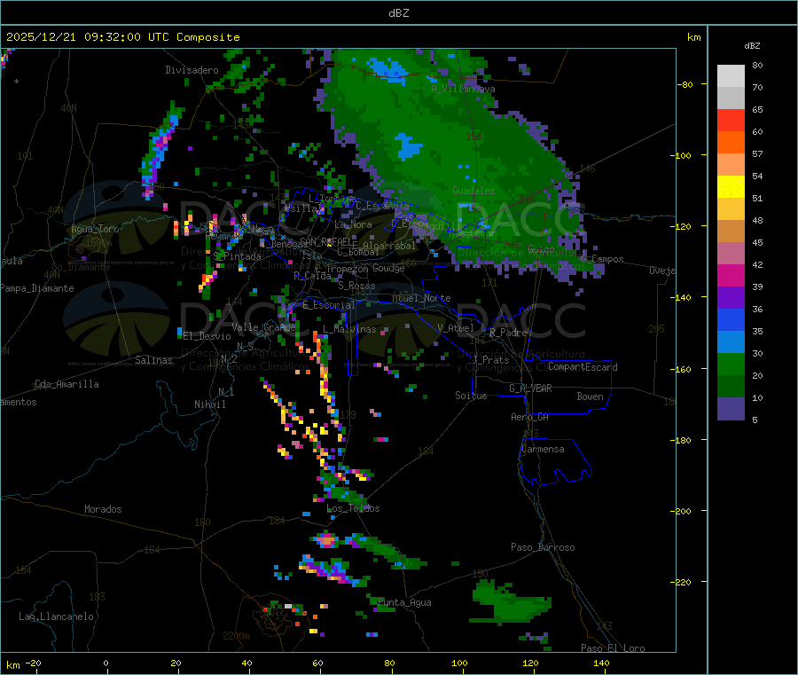This screenshot has height=675, width=798.
Task: Click the A_Villanueva map label
Action: click(x=463, y=89)
